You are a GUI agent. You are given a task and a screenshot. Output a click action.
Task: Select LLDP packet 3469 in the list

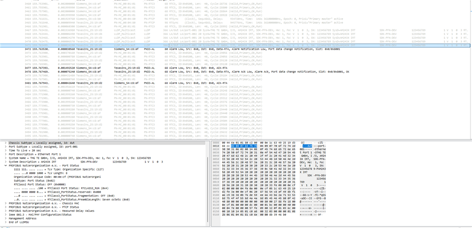(236, 38)
